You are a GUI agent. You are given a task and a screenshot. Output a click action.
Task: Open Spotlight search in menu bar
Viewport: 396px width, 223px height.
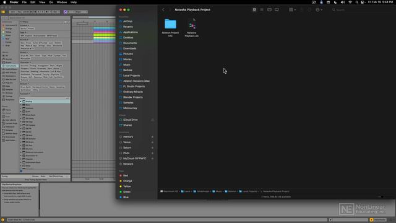pyautogui.click(x=356, y=2)
